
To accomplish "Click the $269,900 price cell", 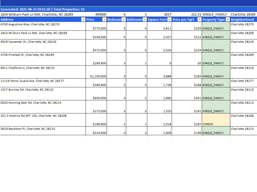I will 96,59.
